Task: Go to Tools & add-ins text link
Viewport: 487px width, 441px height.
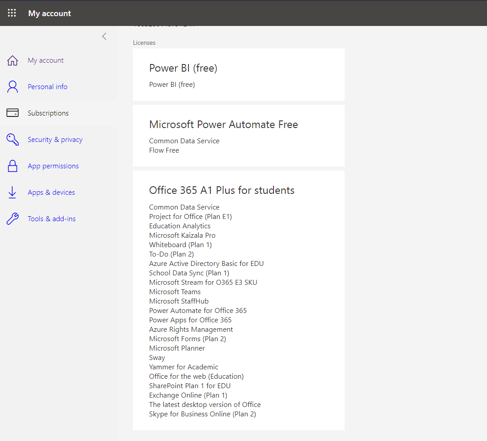Action: [51, 219]
